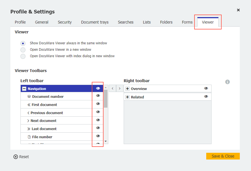This screenshot has width=251, height=171.
Task: Select Show DocuWare Viewer always in same window
Action: (x=23, y=43)
